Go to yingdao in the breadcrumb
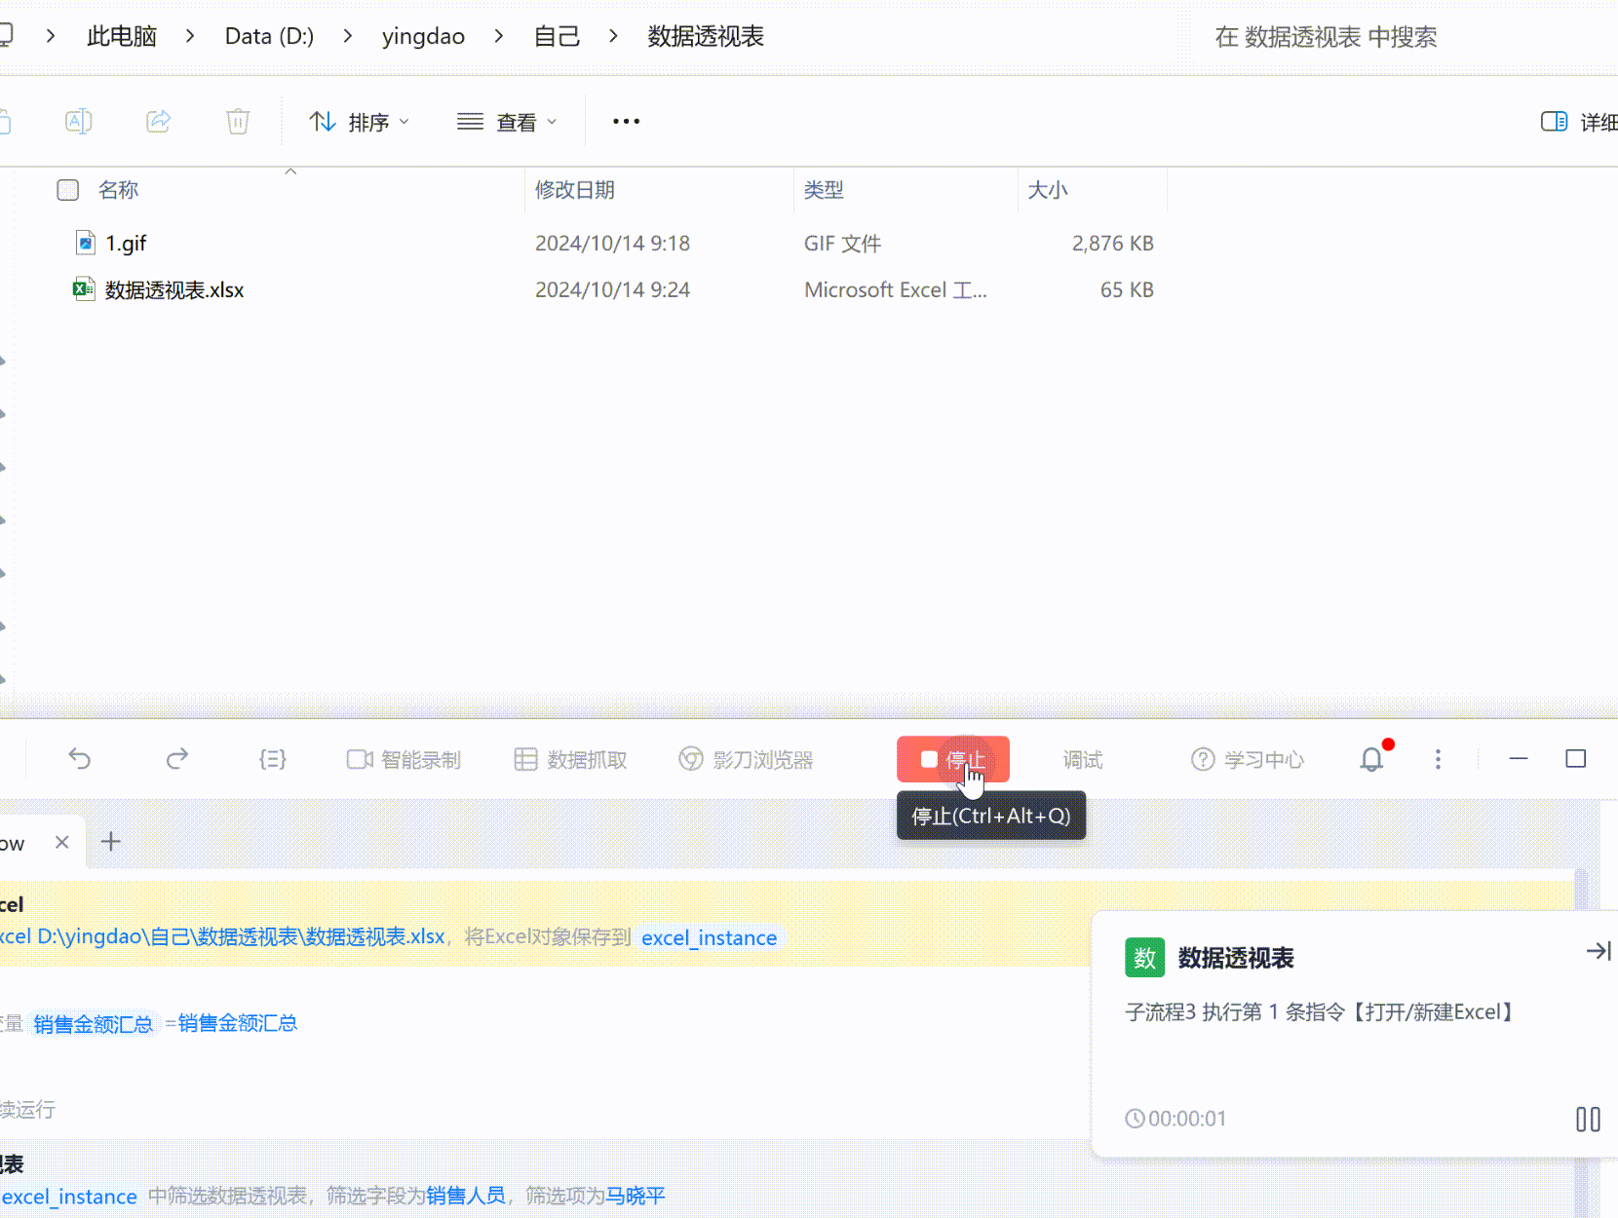Image resolution: width=1618 pixels, height=1218 pixels. pyautogui.click(x=423, y=37)
